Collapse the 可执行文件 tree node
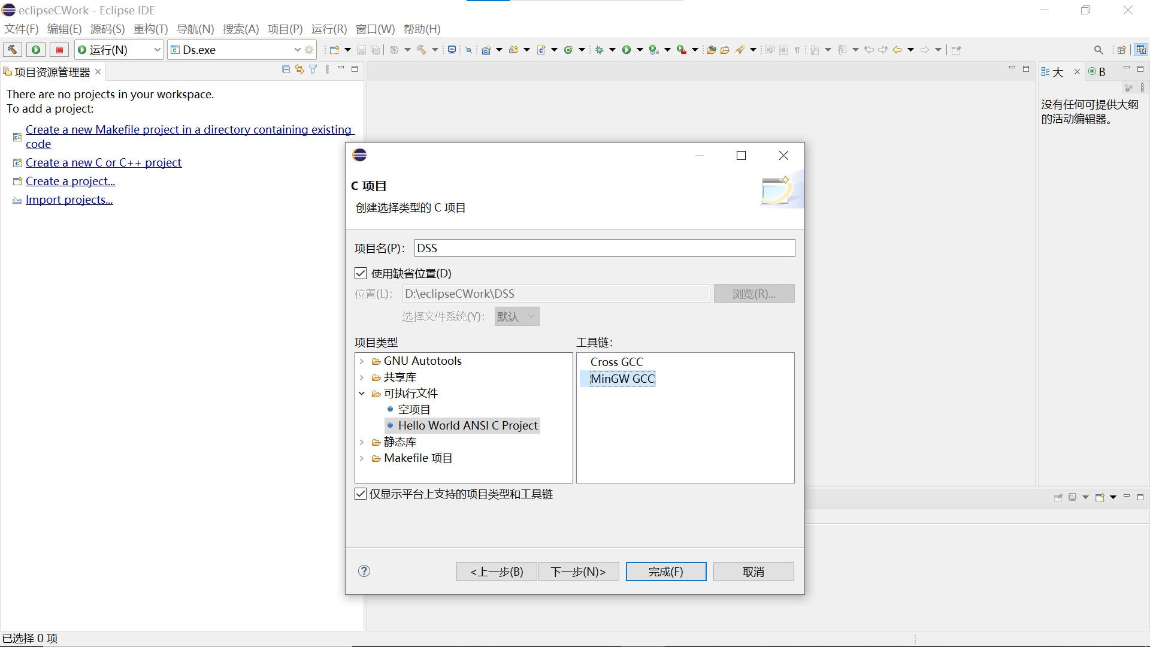Viewport: 1150px width, 647px height. [x=362, y=393]
